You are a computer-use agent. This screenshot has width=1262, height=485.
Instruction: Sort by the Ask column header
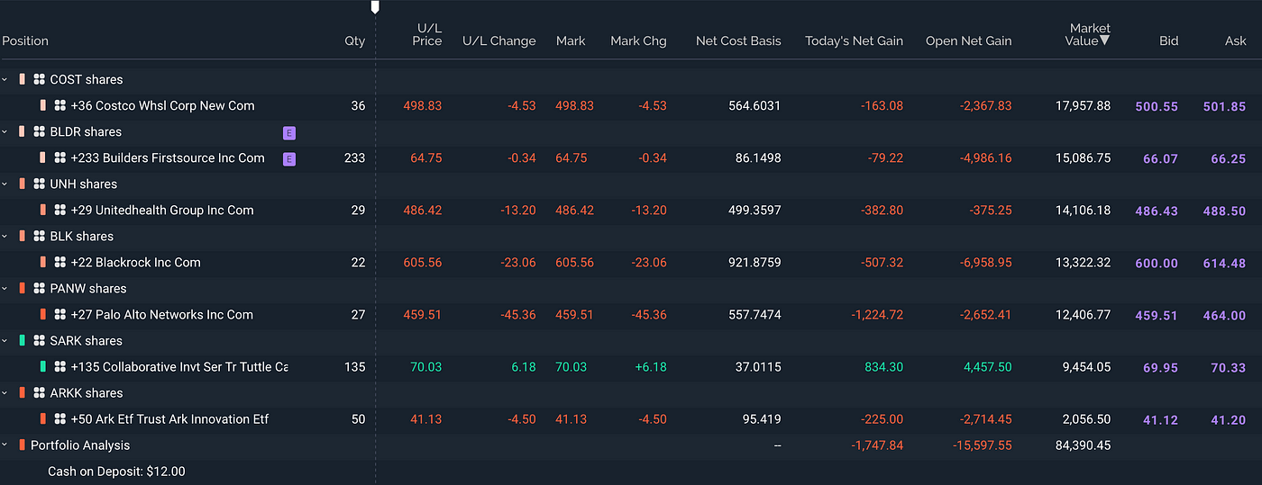pos(1236,40)
